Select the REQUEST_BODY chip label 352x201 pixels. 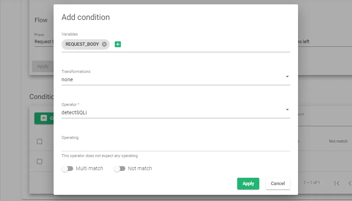pyautogui.click(x=82, y=44)
